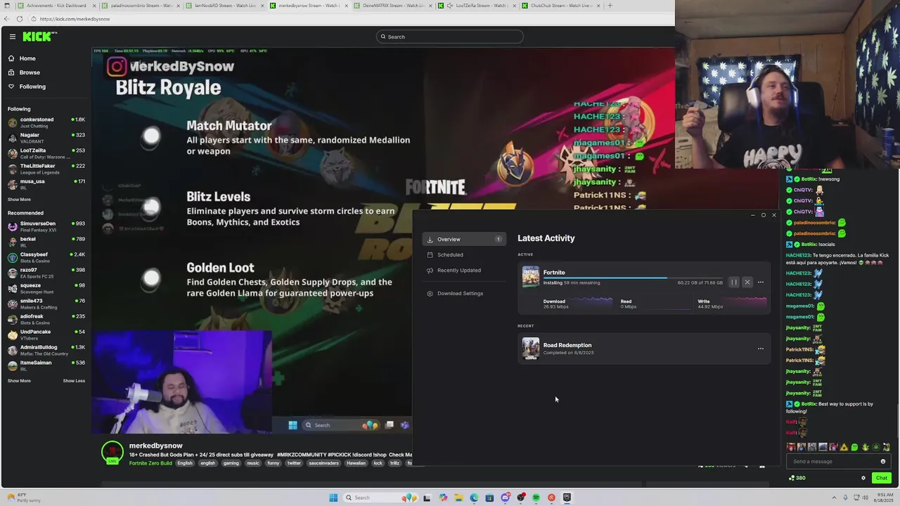Open TheLittleFaker channel in sidebar

(46, 169)
